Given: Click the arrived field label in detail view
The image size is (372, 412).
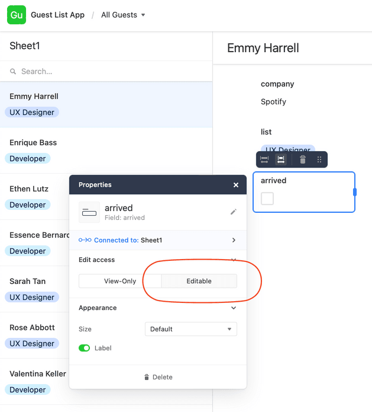Looking at the screenshot, I should 273,181.
